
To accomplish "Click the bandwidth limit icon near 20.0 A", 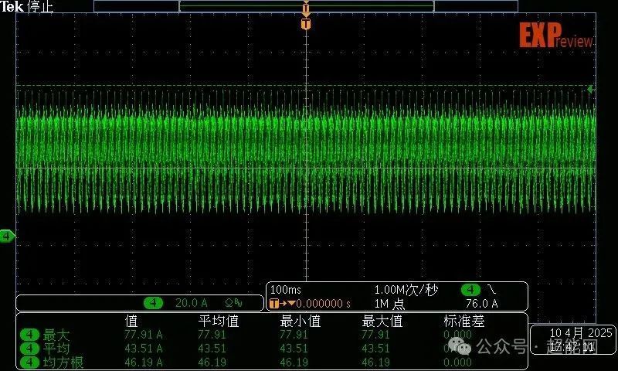I will pyautogui.click(x=233, y=303).
